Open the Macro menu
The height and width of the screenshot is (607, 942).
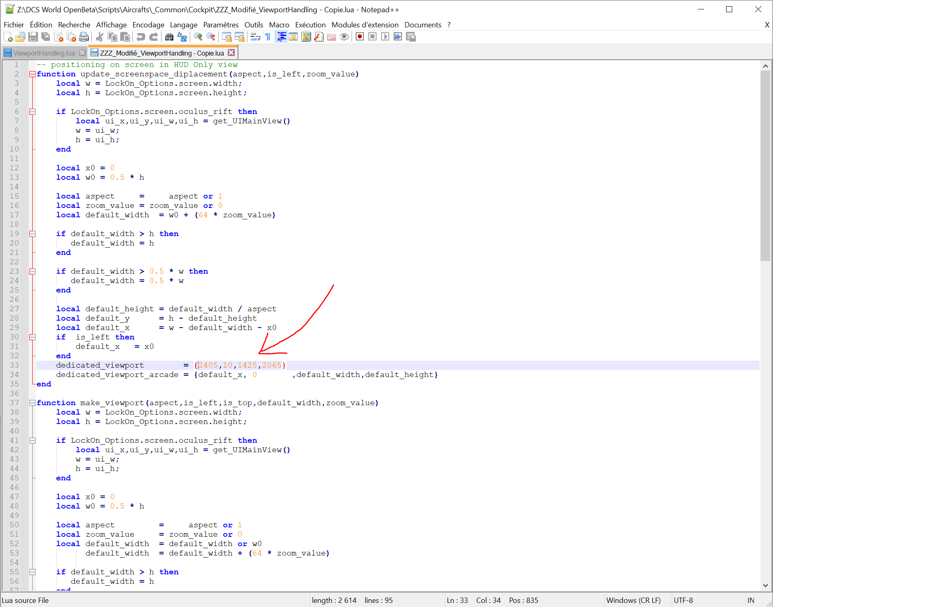279,25
